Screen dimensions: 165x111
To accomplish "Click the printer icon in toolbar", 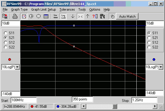I will click(x=15, y=16).
